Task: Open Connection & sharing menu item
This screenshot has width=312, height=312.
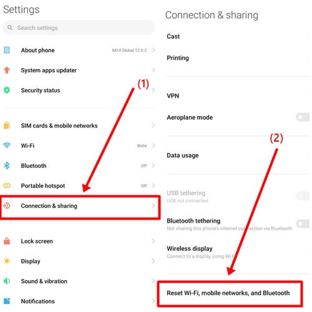Action: pos(80,206)
